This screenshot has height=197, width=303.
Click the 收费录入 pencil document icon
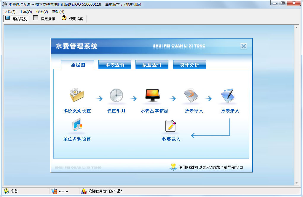click(171, 126)
